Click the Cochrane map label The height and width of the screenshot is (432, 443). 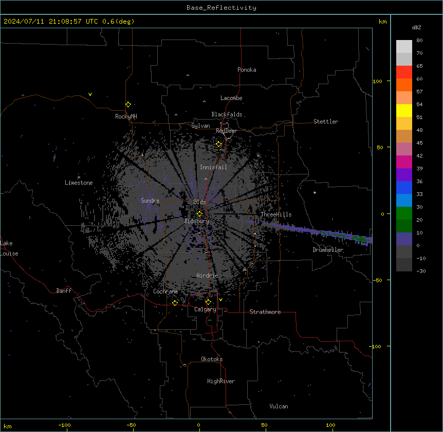pyautogui.click(x=165, y=291)
